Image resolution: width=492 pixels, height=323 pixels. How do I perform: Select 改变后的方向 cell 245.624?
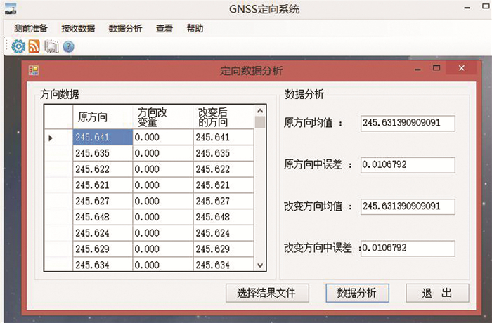224,233
